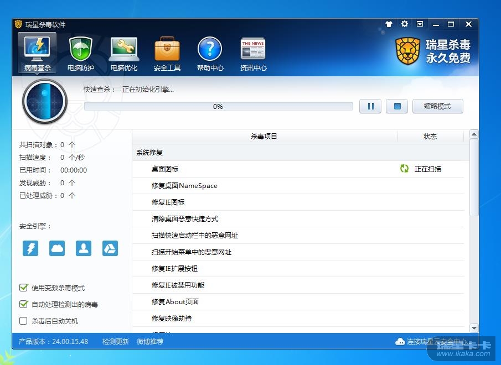Minimize the Rising antivirus window

coord(436,24)
